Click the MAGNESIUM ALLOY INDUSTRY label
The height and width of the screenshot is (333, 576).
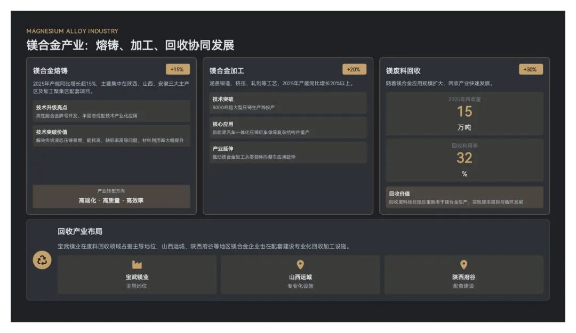[x=72, y=31]
